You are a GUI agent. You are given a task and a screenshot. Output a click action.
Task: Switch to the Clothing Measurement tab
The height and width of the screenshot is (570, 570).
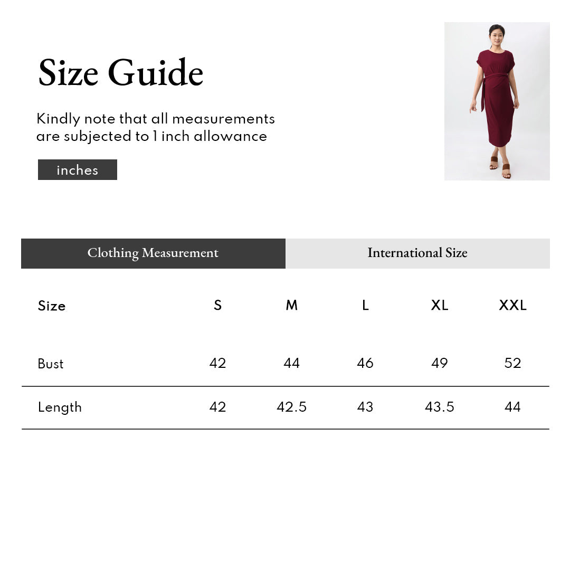click(x=153, y=253)
